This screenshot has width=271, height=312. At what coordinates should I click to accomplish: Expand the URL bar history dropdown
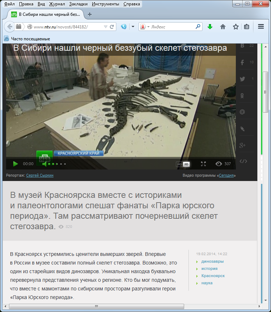click(x=106, y=27)
